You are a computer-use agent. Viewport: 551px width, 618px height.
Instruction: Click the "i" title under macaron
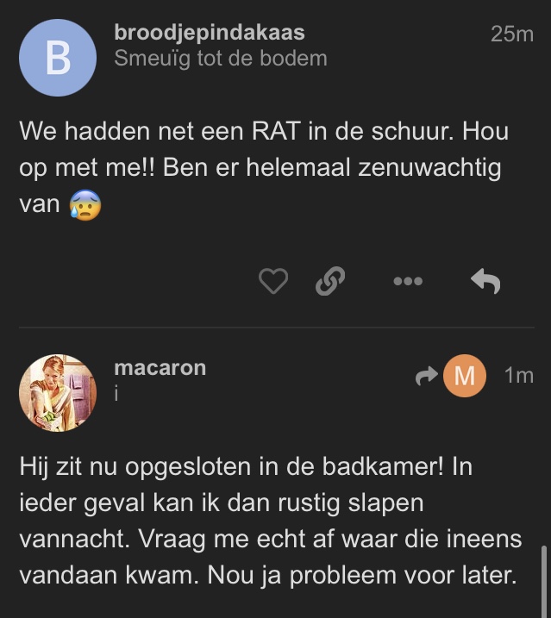pyautogui.click(x=117, y=393)
